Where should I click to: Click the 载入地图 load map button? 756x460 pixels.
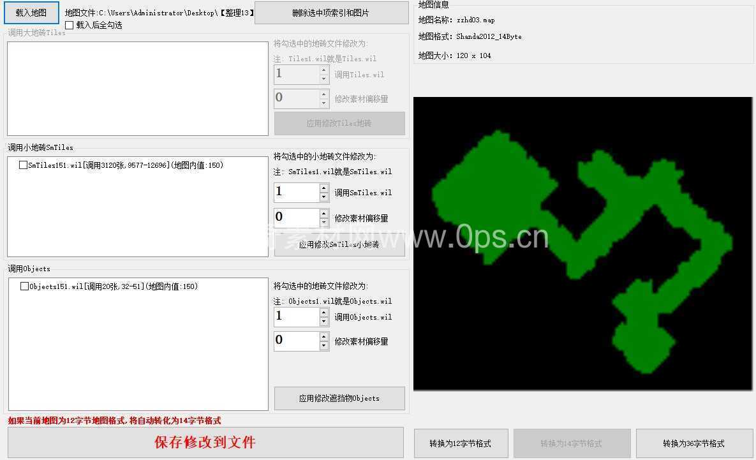[31, 13]
